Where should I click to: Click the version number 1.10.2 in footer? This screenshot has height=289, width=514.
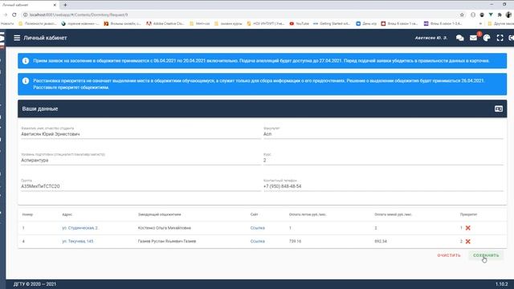point(501,284)
